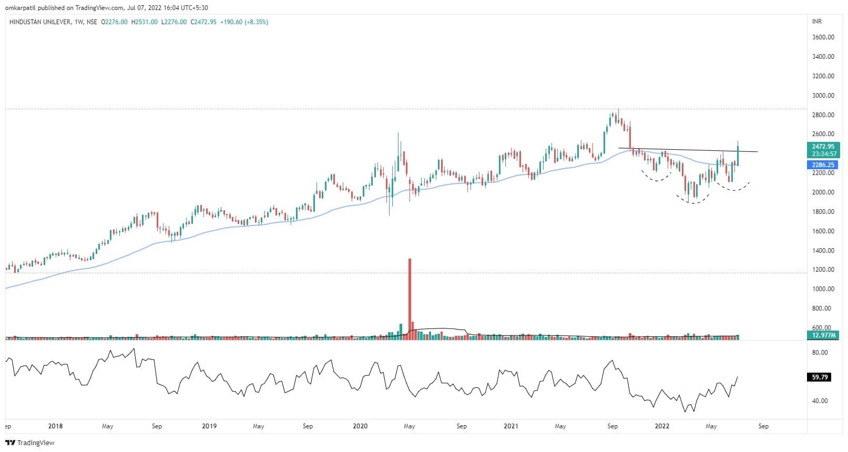848x452 pixels.
Task: Click the 2000.00 price axis label
Action: pos(823,192)
